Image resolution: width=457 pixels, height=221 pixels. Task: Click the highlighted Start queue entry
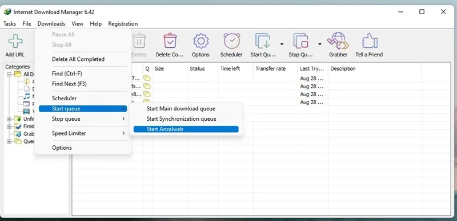pyautogui.click(x=83, y=108)
